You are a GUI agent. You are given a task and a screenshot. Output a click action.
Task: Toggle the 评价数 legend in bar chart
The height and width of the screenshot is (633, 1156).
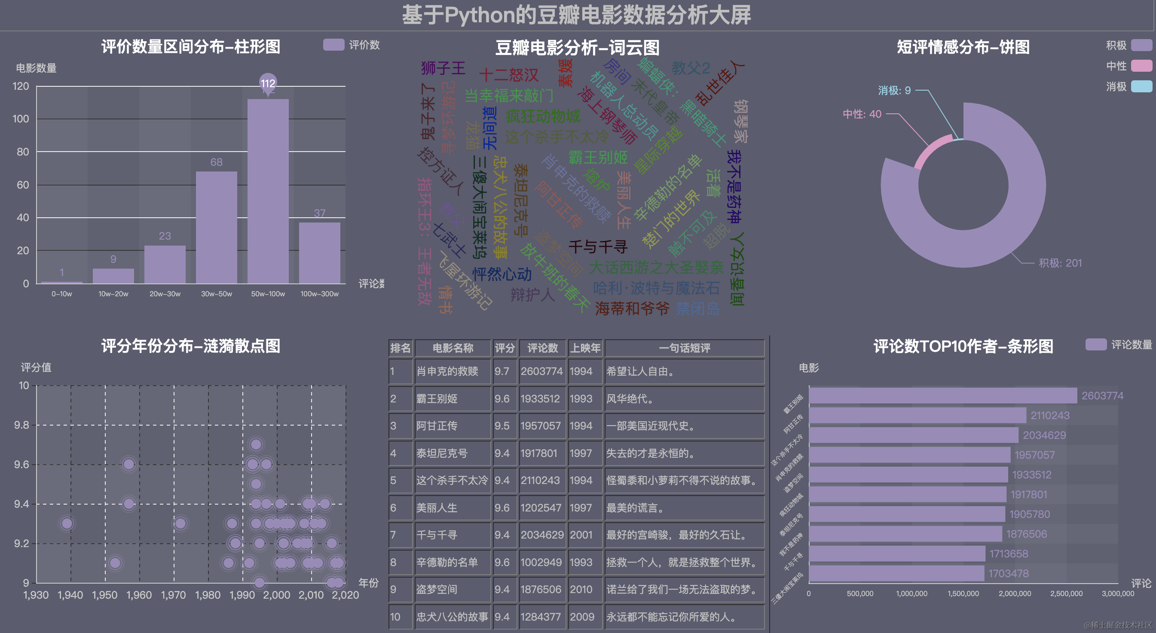pyautogui.click(x=333, y=45)
